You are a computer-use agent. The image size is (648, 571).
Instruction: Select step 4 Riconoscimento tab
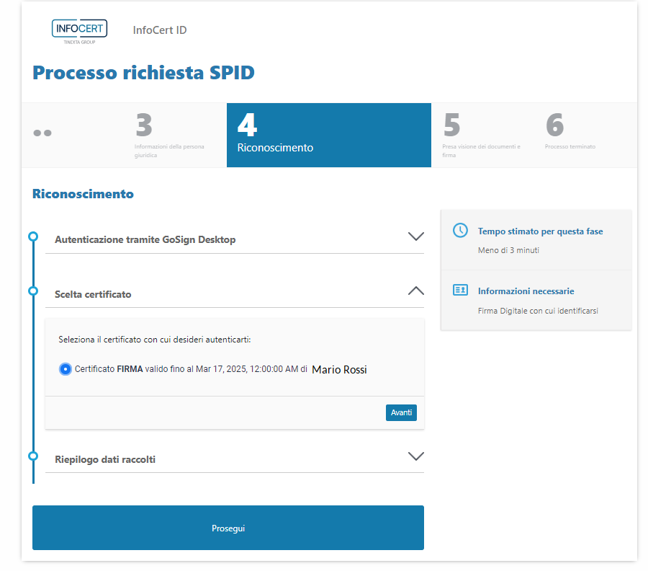click(x=328, y=135)
